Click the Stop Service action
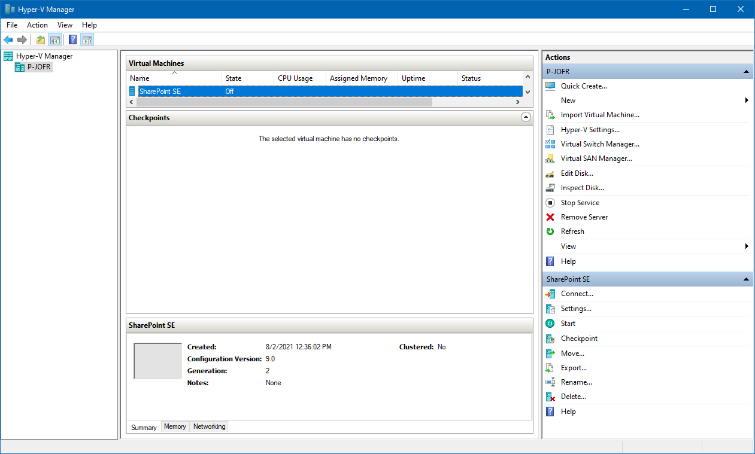 pyautogui.click(x=580, y=203)
